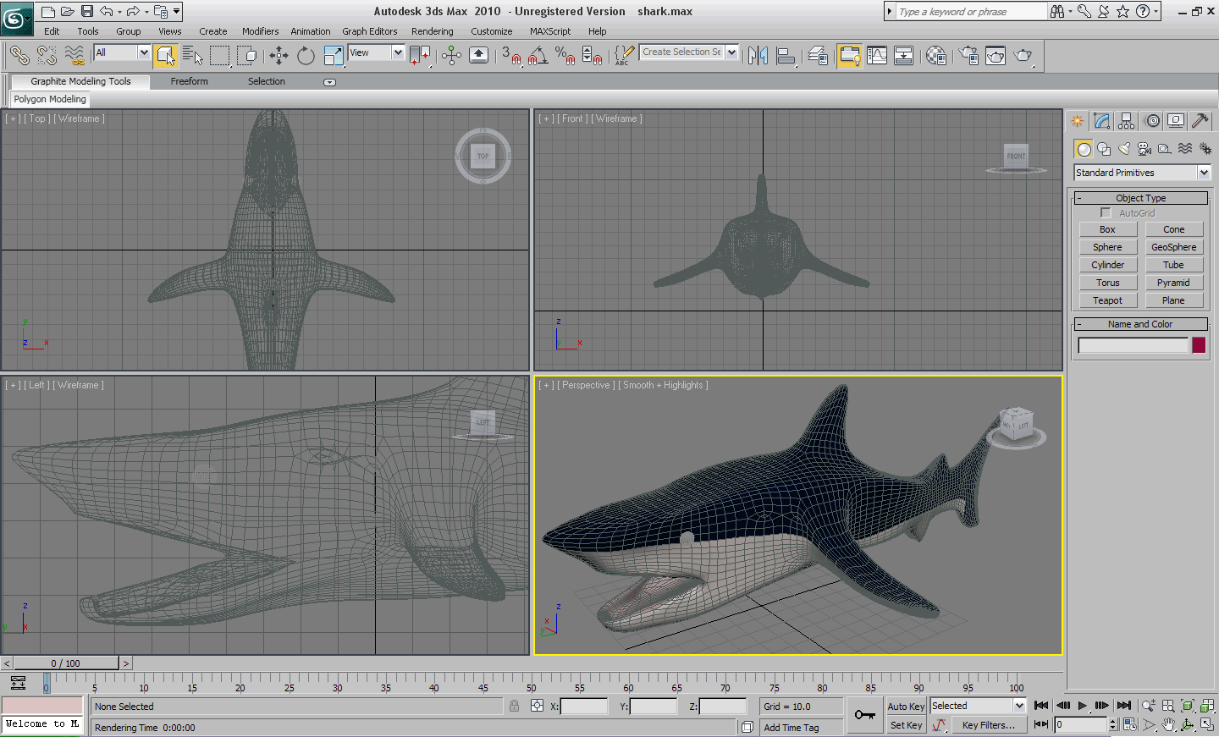The height and width of the screenshot is (737, 1219).
Task: Select the Lights category icon
Action: point(1124,149)
